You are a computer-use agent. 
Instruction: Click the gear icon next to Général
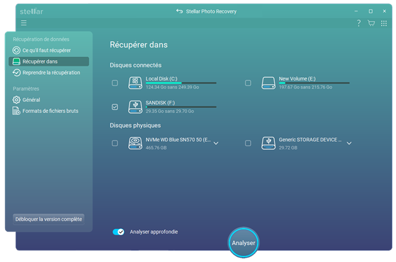pyautogui.click(x=16, y=100)
